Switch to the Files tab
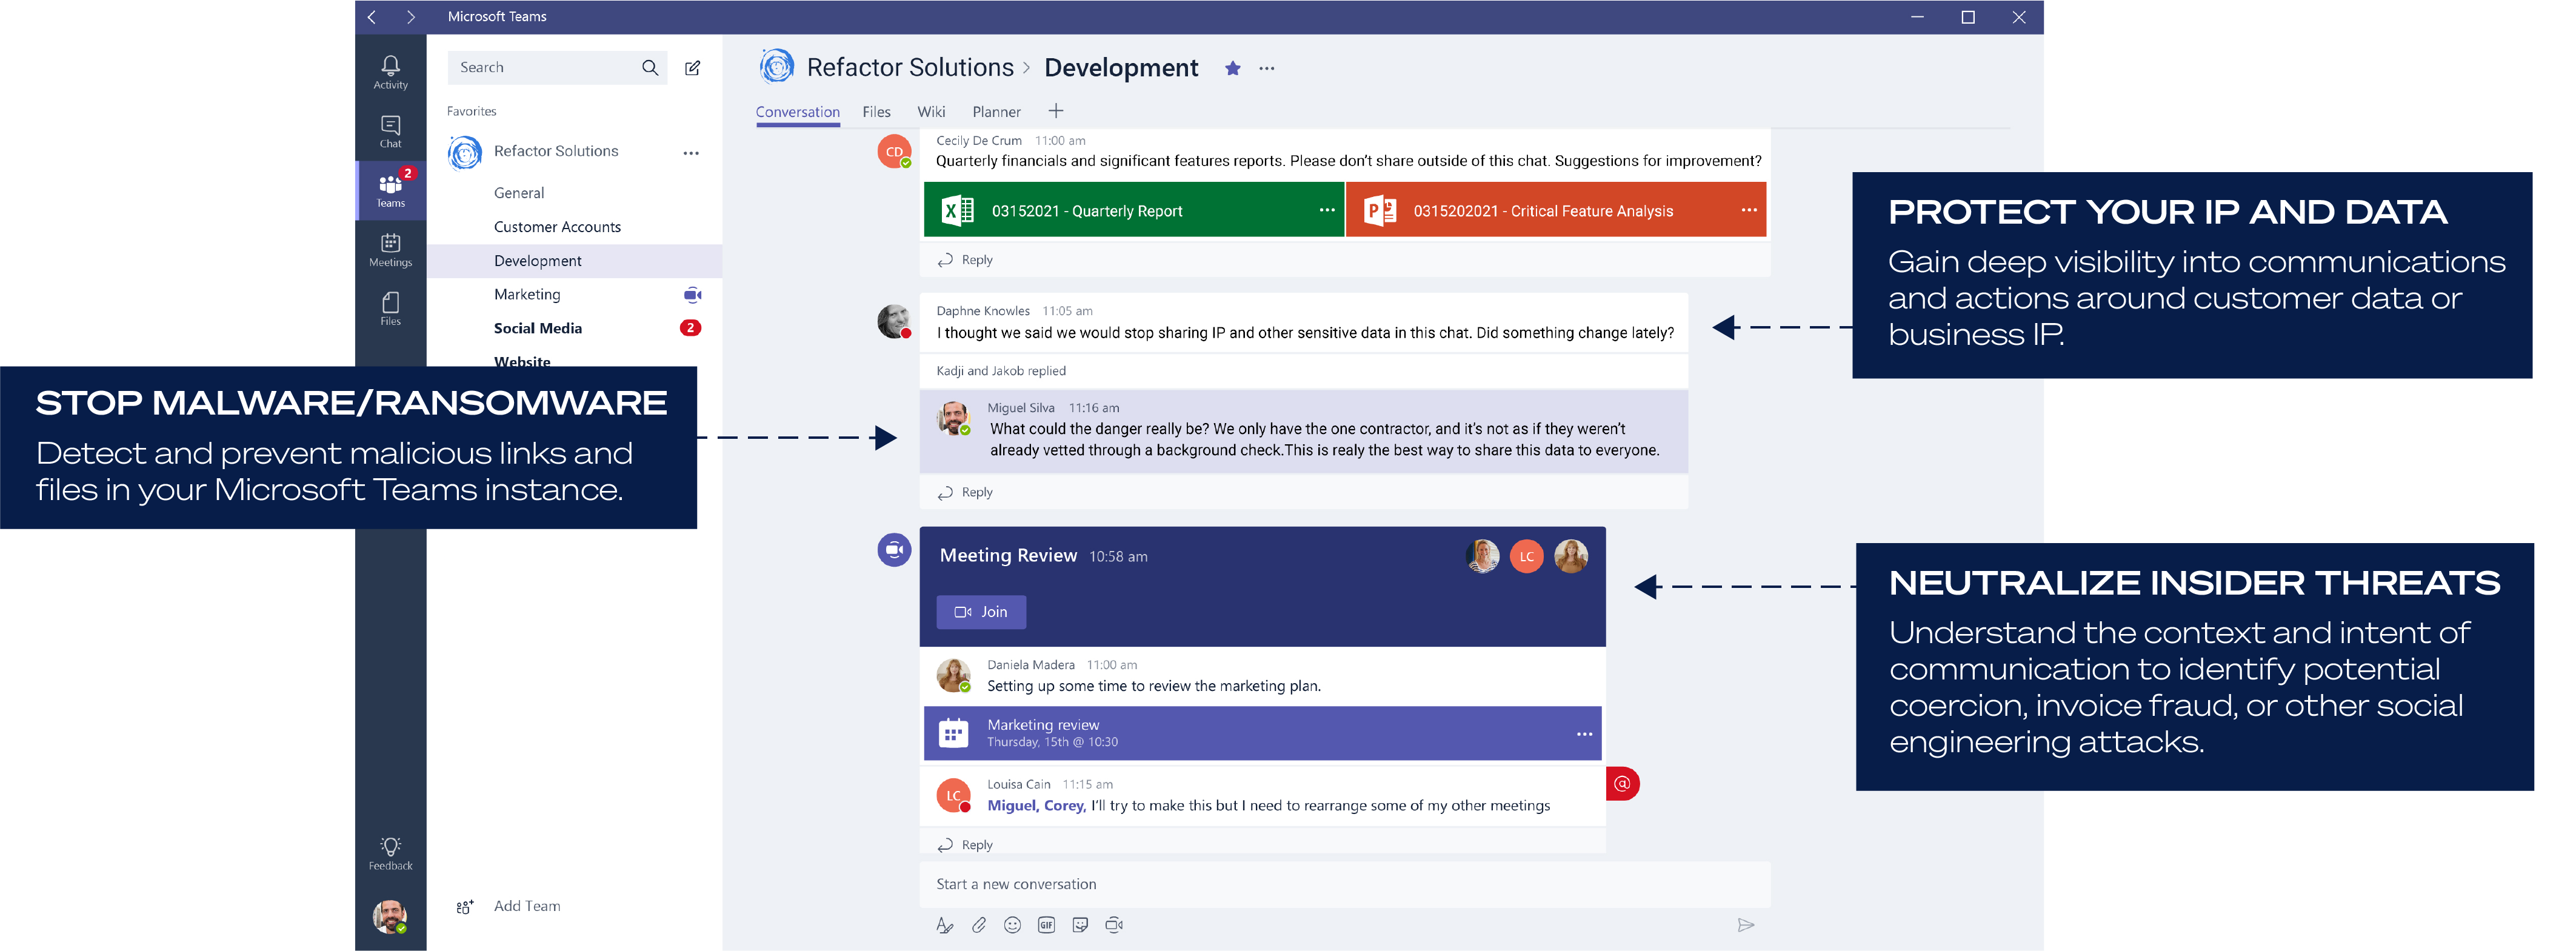Image resolution: width=2576 pixels, height=951 pixels. click(876, 112)
